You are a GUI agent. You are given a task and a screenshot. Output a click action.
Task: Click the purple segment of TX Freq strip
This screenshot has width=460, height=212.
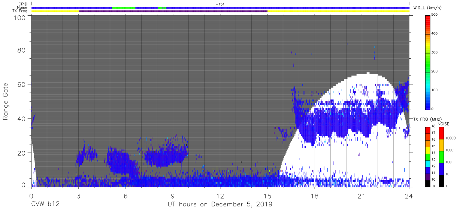point(173,11)
